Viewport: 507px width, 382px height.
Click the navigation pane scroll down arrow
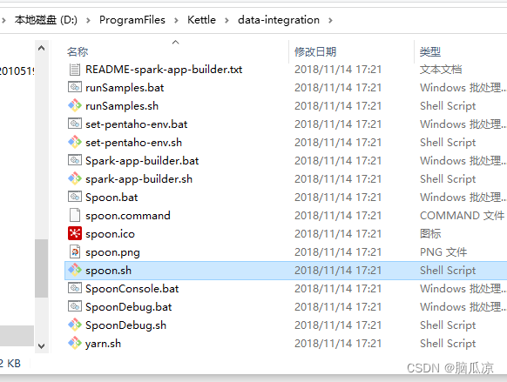coord(42,345)
